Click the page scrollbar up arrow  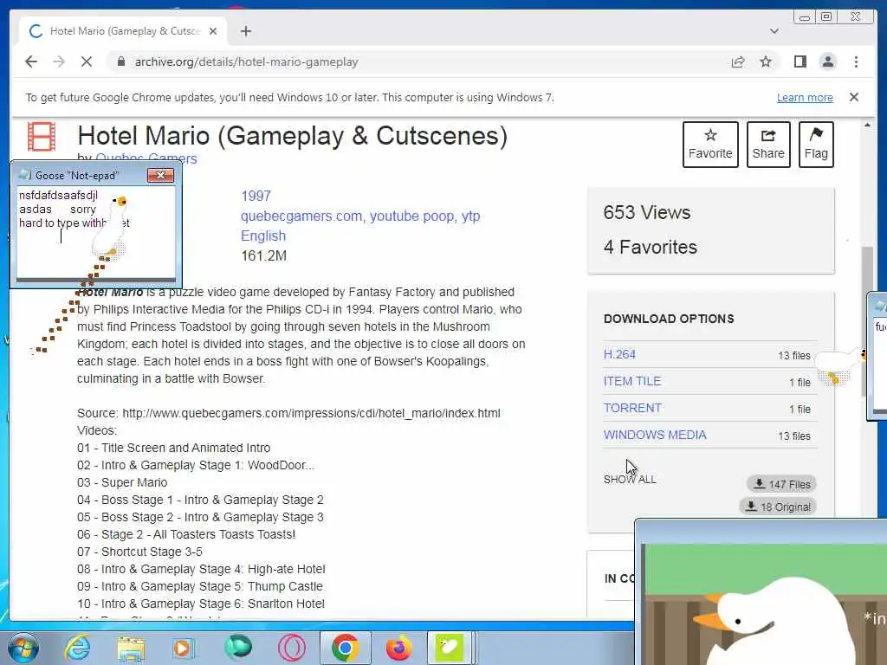(x=867, y=125)
